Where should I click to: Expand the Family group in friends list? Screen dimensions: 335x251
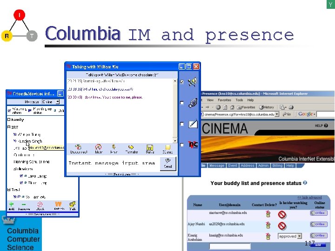pos(9,119)
